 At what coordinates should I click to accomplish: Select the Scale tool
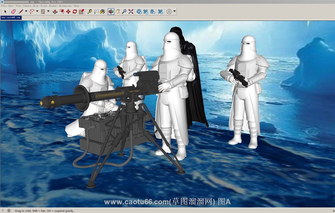82,11
